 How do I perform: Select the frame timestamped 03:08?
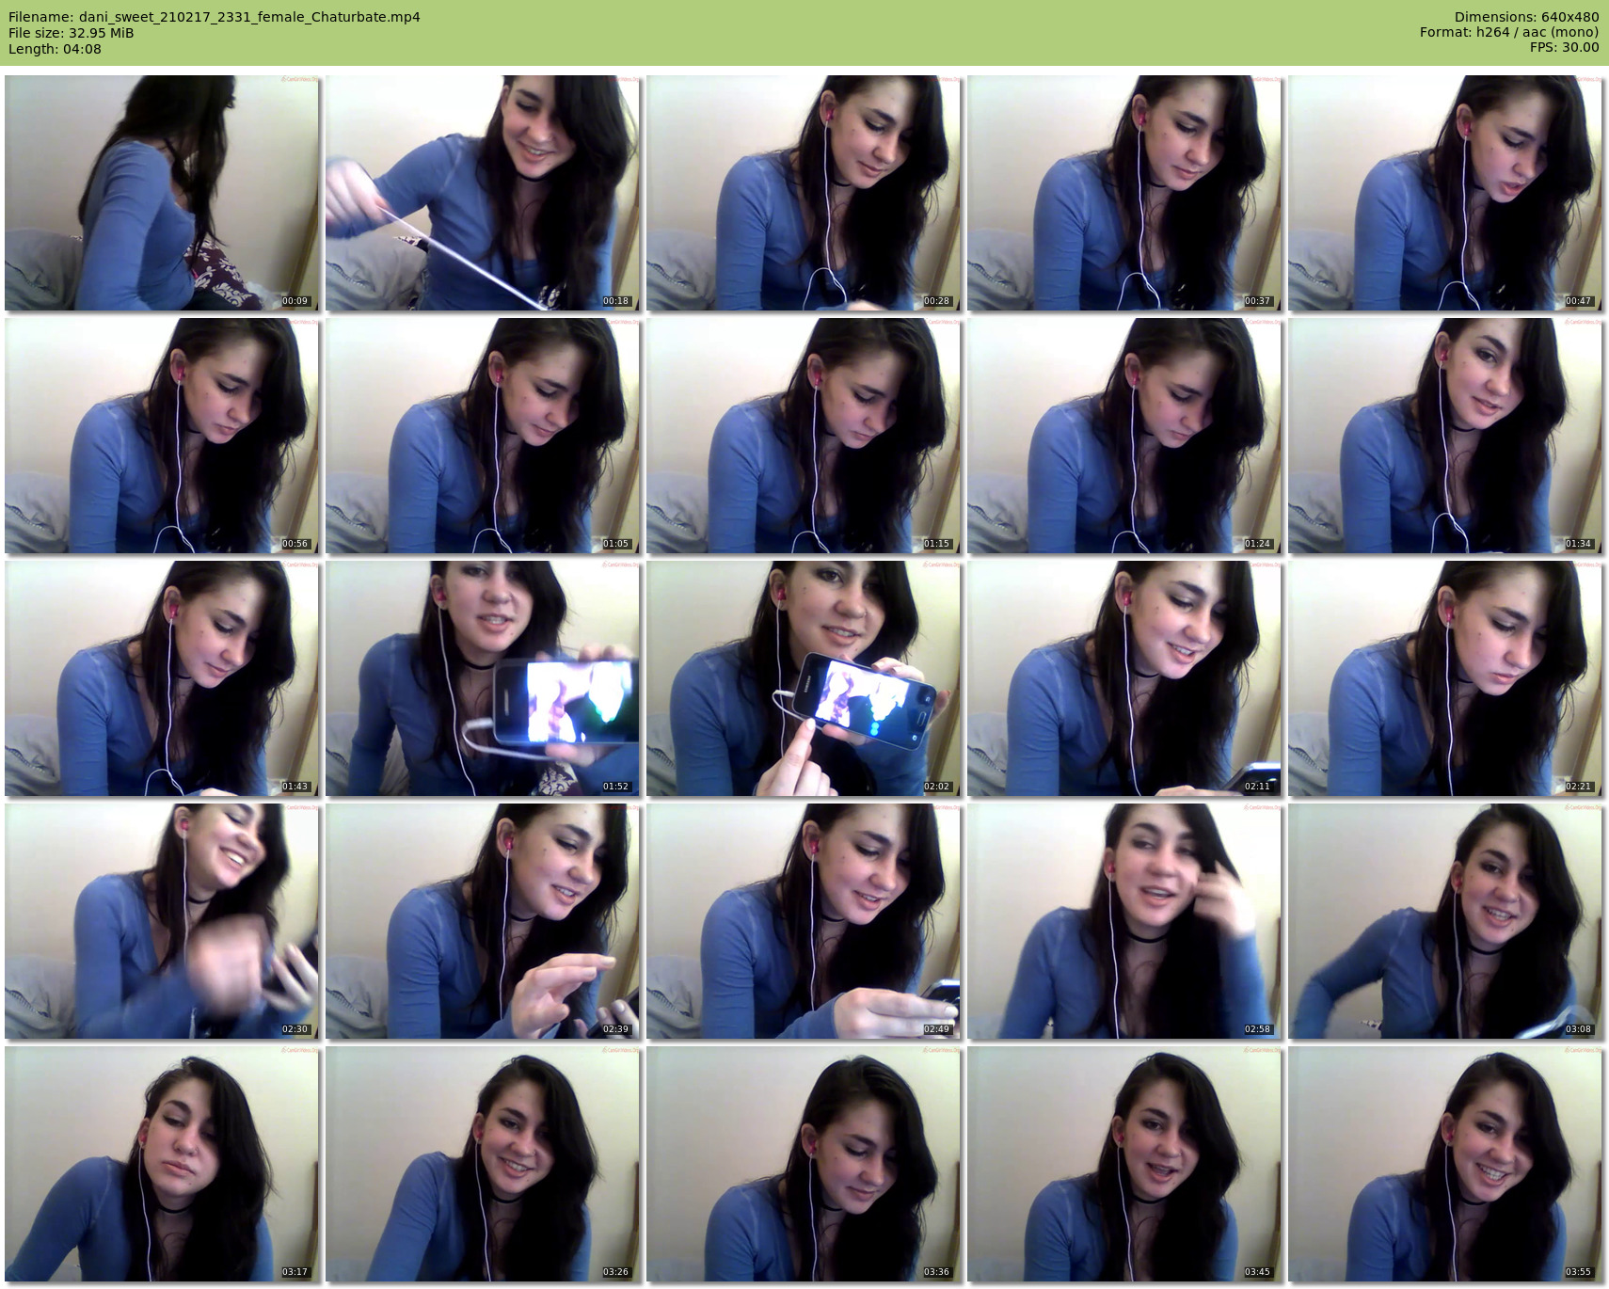(1445, 921)
